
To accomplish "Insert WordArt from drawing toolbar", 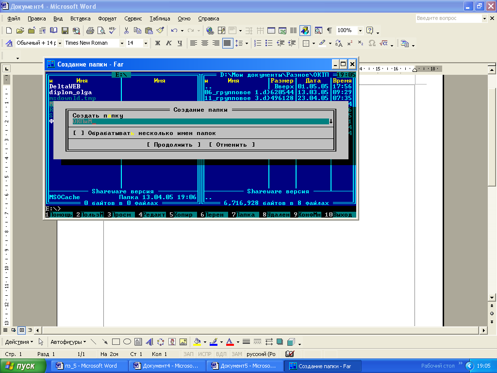I will coord(149,342).
